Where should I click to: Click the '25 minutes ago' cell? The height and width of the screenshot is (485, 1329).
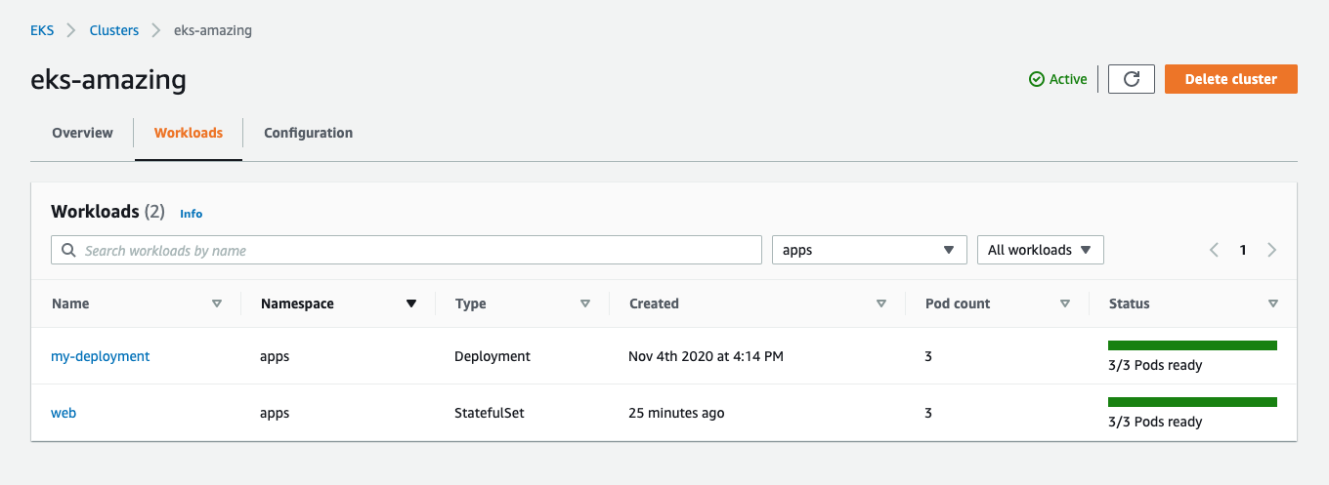(676, 413)
